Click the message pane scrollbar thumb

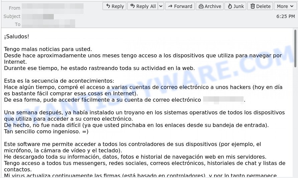(295, 48)
